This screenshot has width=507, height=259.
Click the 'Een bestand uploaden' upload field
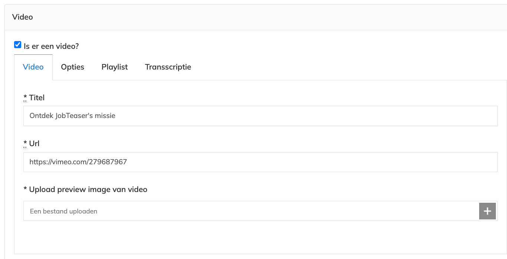tap(251, 211)
